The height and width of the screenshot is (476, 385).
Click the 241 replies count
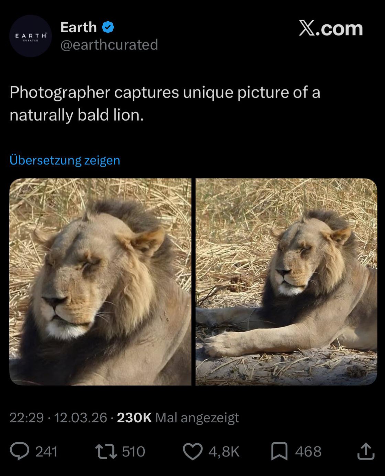(46, 452)
